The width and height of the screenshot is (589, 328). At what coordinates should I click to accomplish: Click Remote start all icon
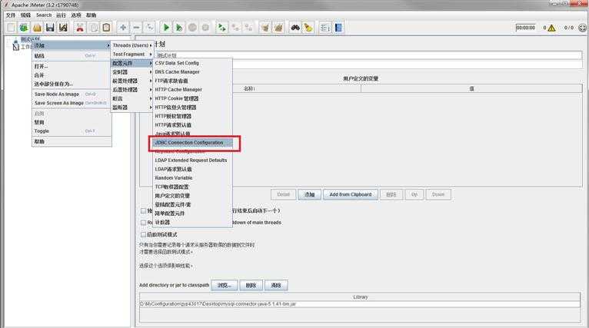[222, 28]
